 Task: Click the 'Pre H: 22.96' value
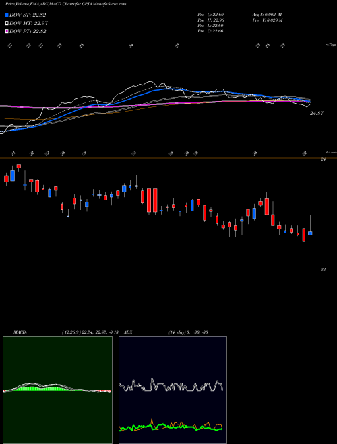click(210, 20)
